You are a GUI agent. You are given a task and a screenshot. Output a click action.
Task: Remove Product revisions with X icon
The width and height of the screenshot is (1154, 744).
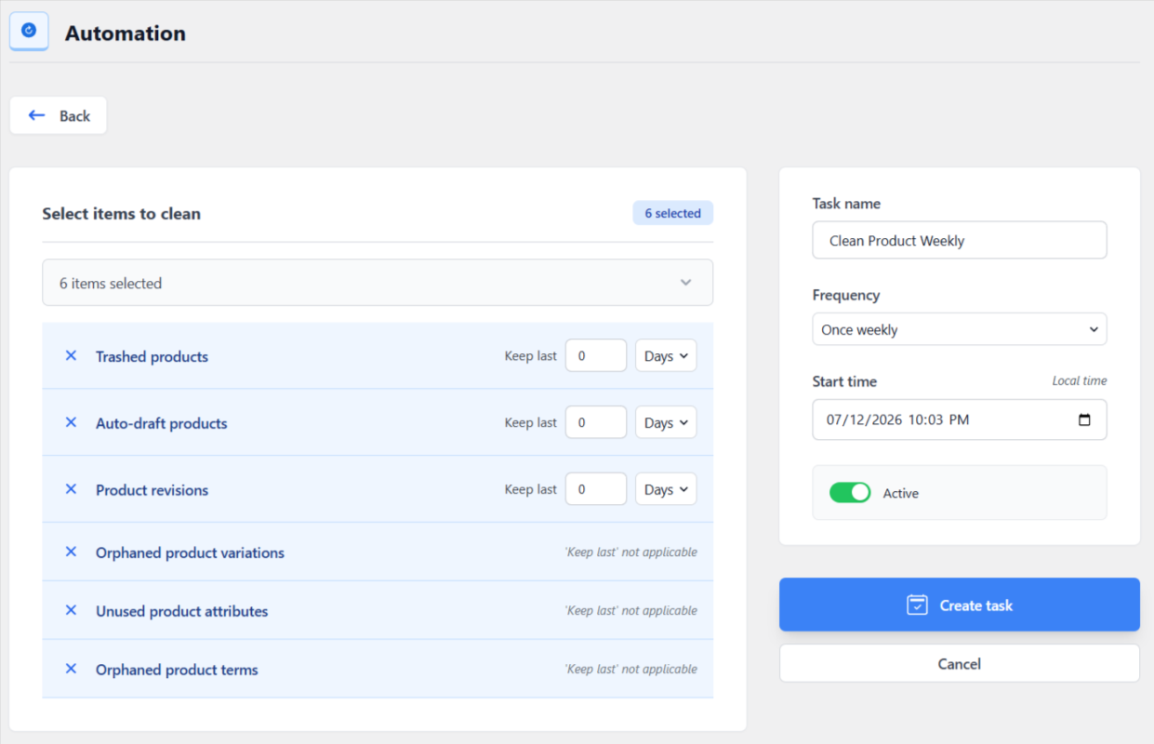tap(71, 489)
